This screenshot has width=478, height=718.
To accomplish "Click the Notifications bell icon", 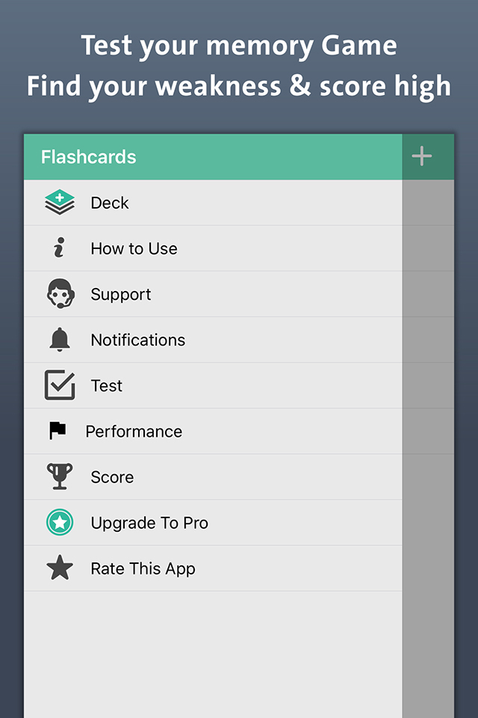I will 60,340.
